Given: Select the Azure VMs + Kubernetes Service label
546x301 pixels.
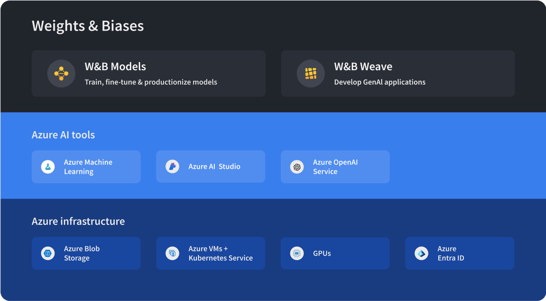Looking at the screenshot, I should pyautogui.click(x=221, y=253).
